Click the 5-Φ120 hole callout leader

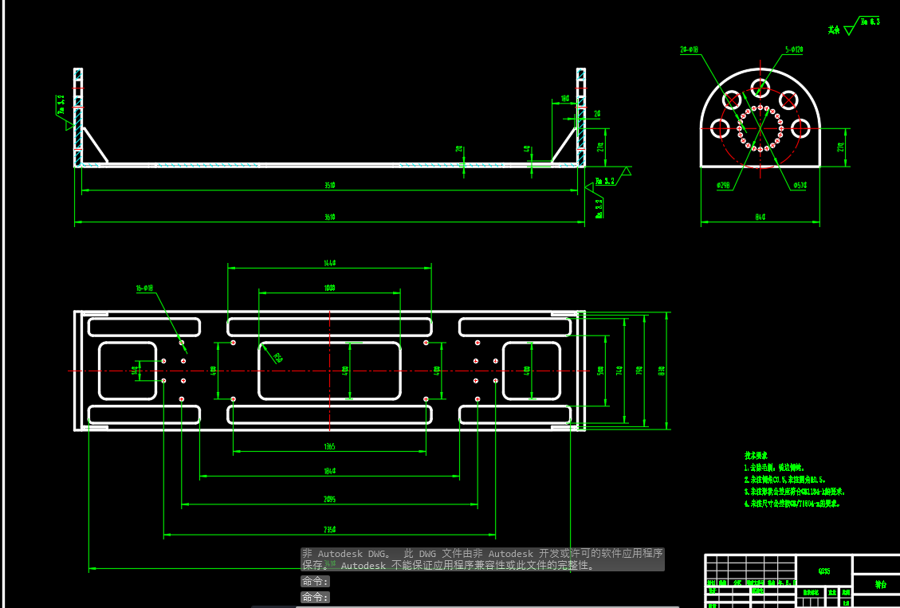793,49
